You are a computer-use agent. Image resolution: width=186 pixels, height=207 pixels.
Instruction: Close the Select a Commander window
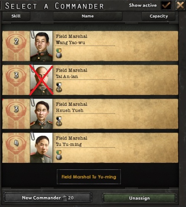click(180, 5)
